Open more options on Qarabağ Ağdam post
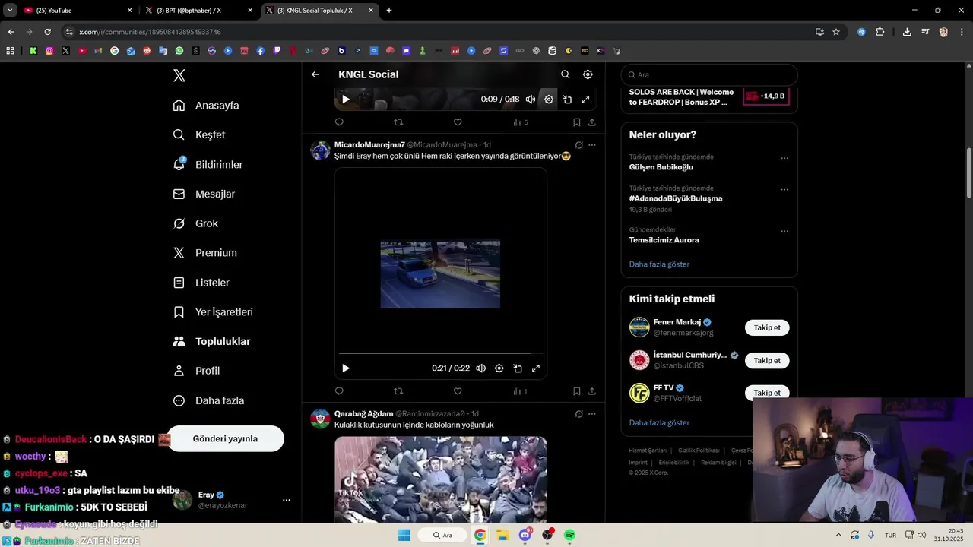Viewport: 973px width, 547px height. pos(592,414)
